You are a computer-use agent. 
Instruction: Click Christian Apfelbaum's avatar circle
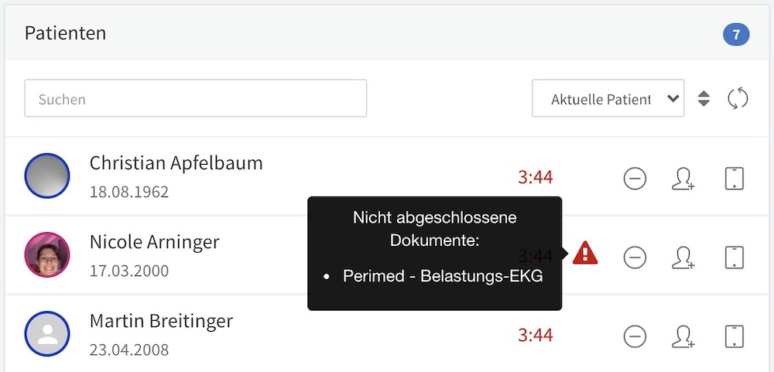point(47,176)
